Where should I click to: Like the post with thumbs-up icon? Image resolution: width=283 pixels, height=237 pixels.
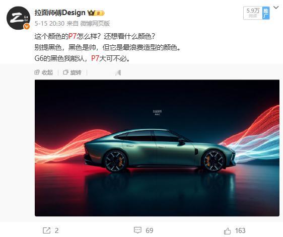pos(227,230)
